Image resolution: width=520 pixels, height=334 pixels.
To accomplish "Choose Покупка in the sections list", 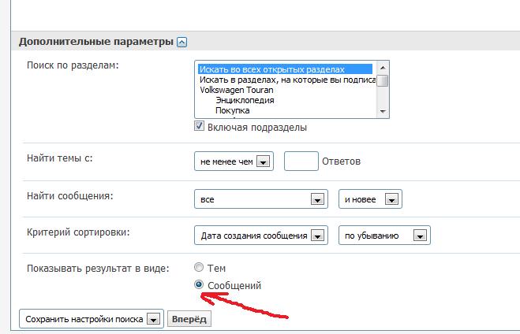I will [232, 110].
